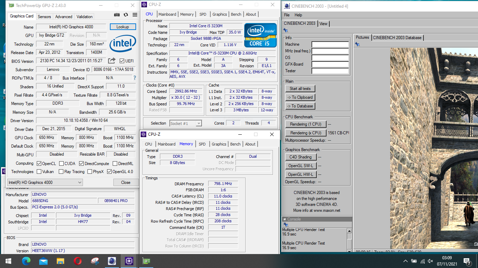
Task: Toggle the Vulkan checkbox
Action: coord(39,172)
